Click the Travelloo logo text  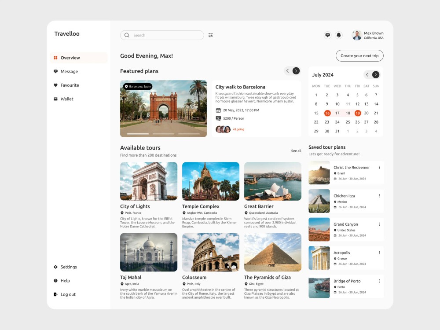coord(67,34)
